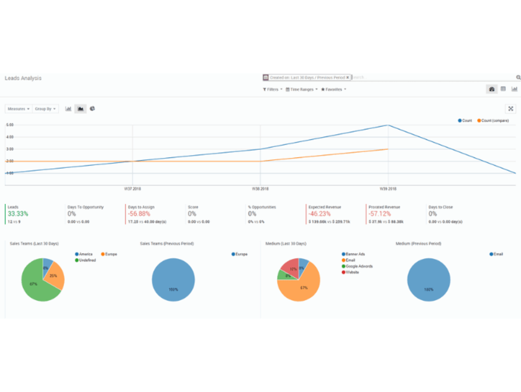
Task: Toggle Email legend in Medium Last 30 Days
Action: tap(348, 260)
